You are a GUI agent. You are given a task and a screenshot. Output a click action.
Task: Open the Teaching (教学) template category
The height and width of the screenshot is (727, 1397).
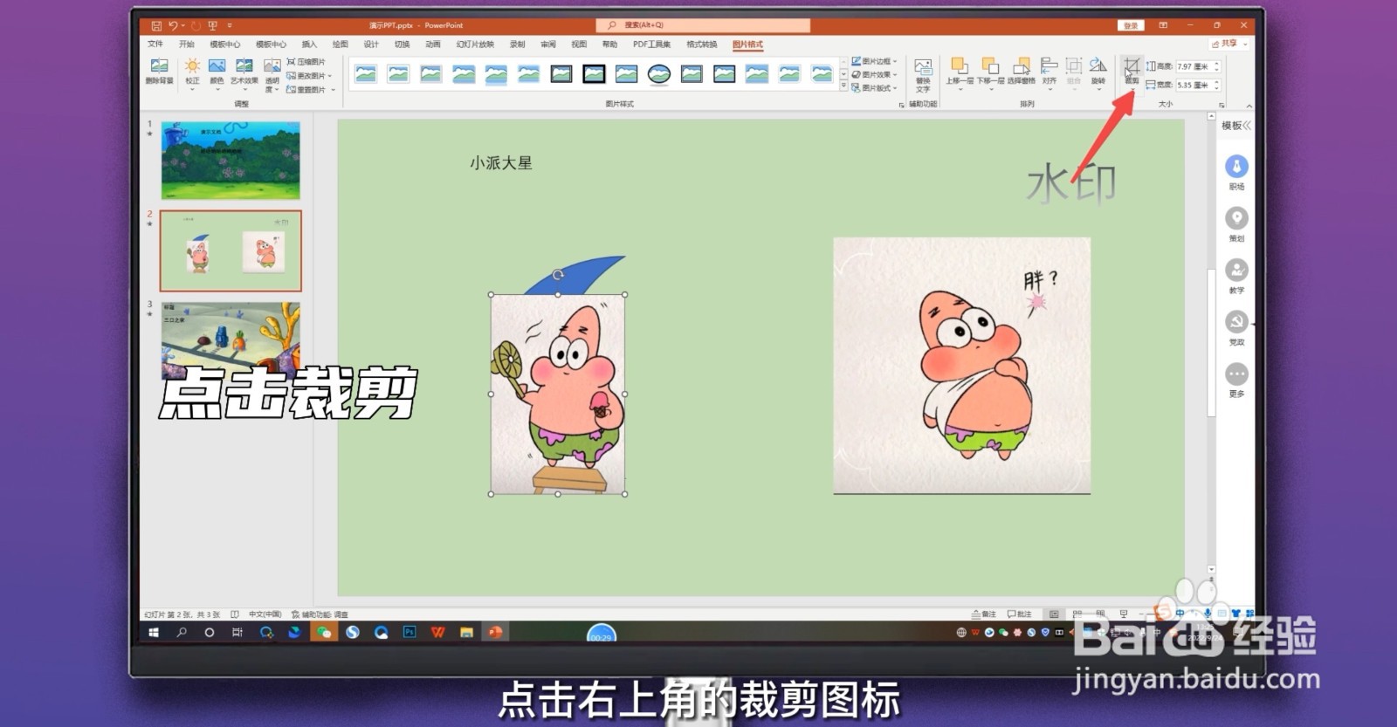(1236, 276)
